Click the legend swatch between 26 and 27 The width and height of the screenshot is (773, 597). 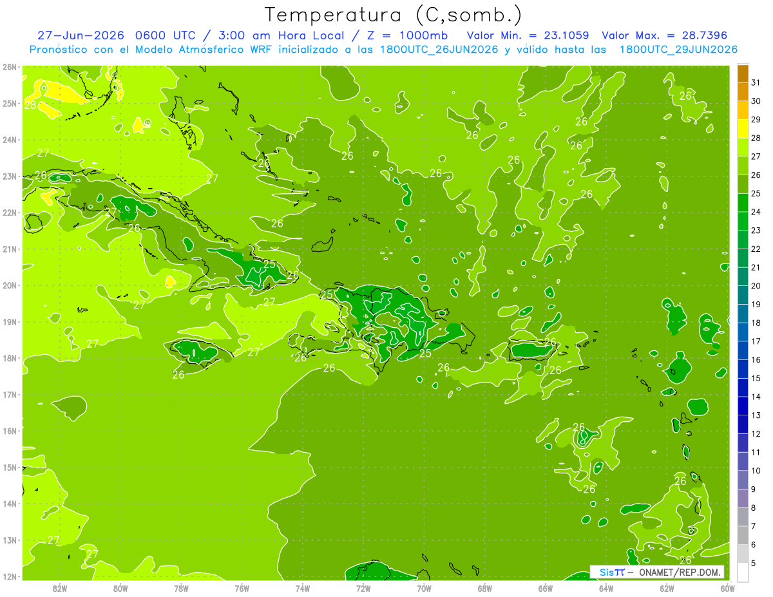click(743, 166)
